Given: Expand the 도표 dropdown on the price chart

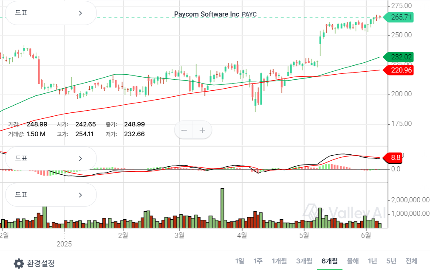Looking at the screenshot, I should 51,13.
